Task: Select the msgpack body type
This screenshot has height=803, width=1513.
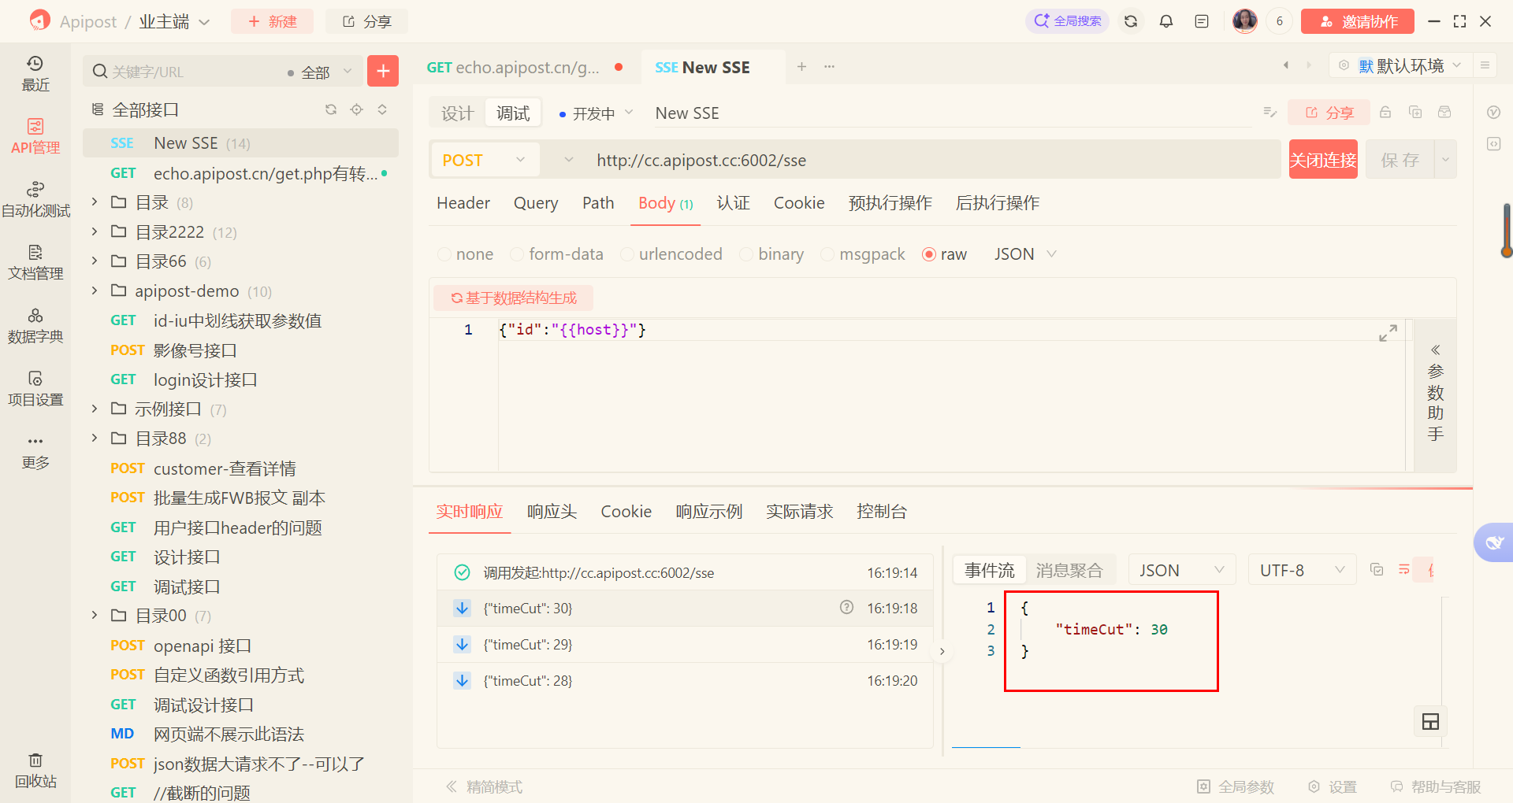Action: 863,254
